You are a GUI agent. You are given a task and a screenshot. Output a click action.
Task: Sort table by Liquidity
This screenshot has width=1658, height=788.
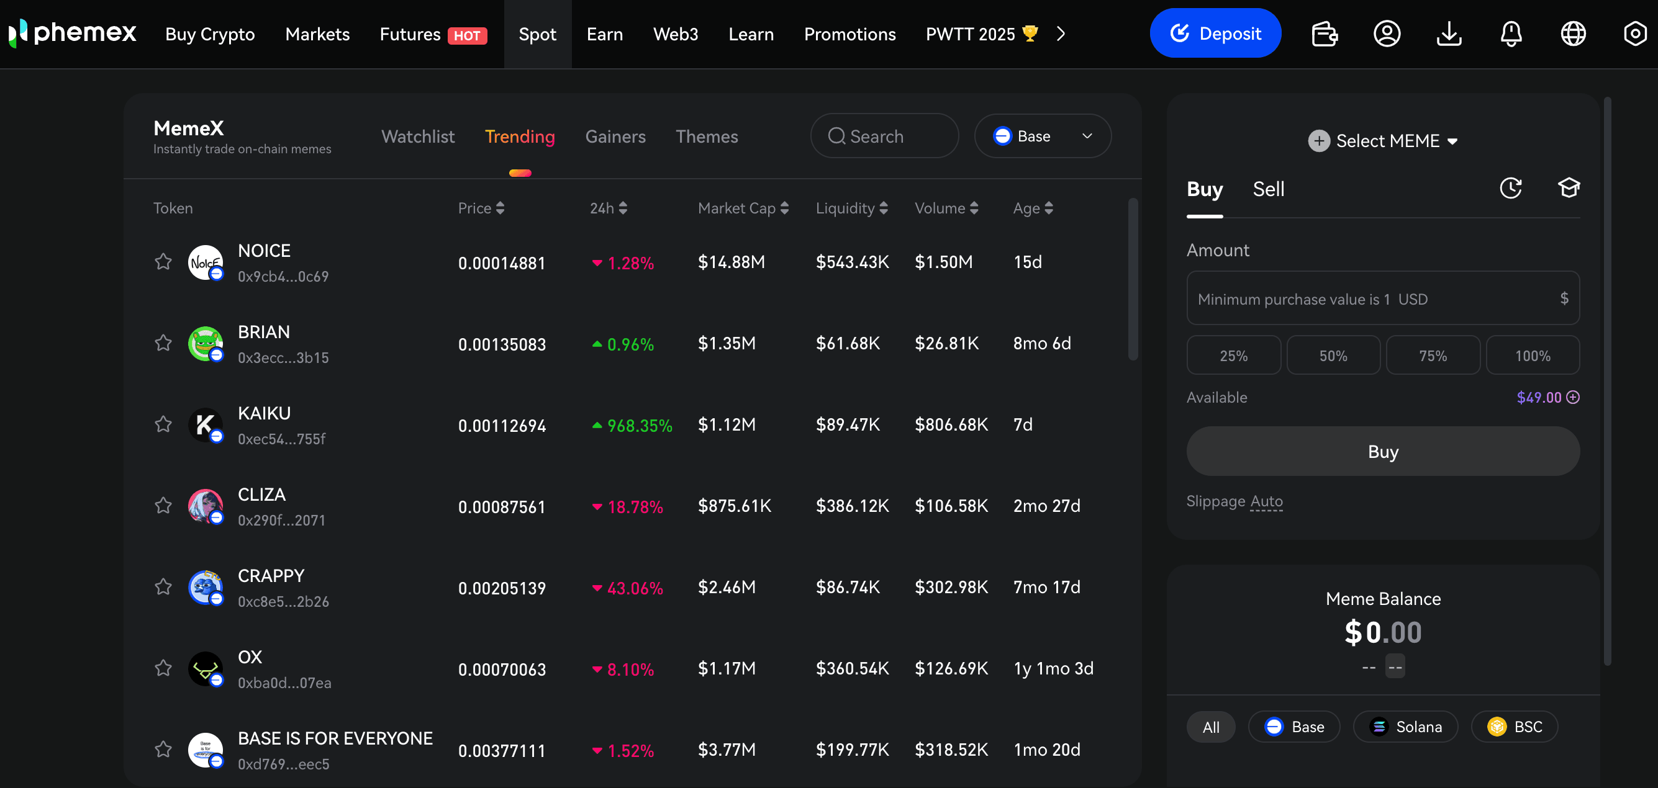click(x=851, y=208)
